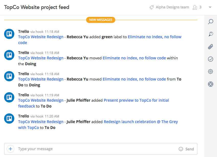Screen dimensions: 217x157
Task: Click Trello avatar on To Do to Doing message
Action: point(9,76)
